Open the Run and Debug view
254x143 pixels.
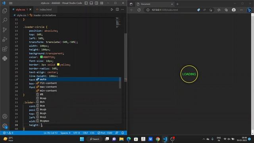pyautogui.click(x=5, y=39)
